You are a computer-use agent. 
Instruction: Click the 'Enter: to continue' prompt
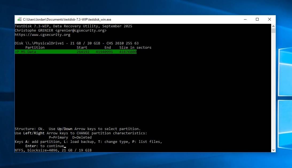(44, 146)
